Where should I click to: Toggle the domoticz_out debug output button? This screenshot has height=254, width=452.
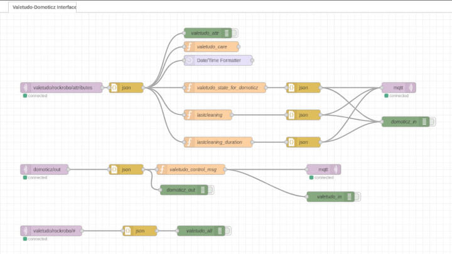coord(211,190)
